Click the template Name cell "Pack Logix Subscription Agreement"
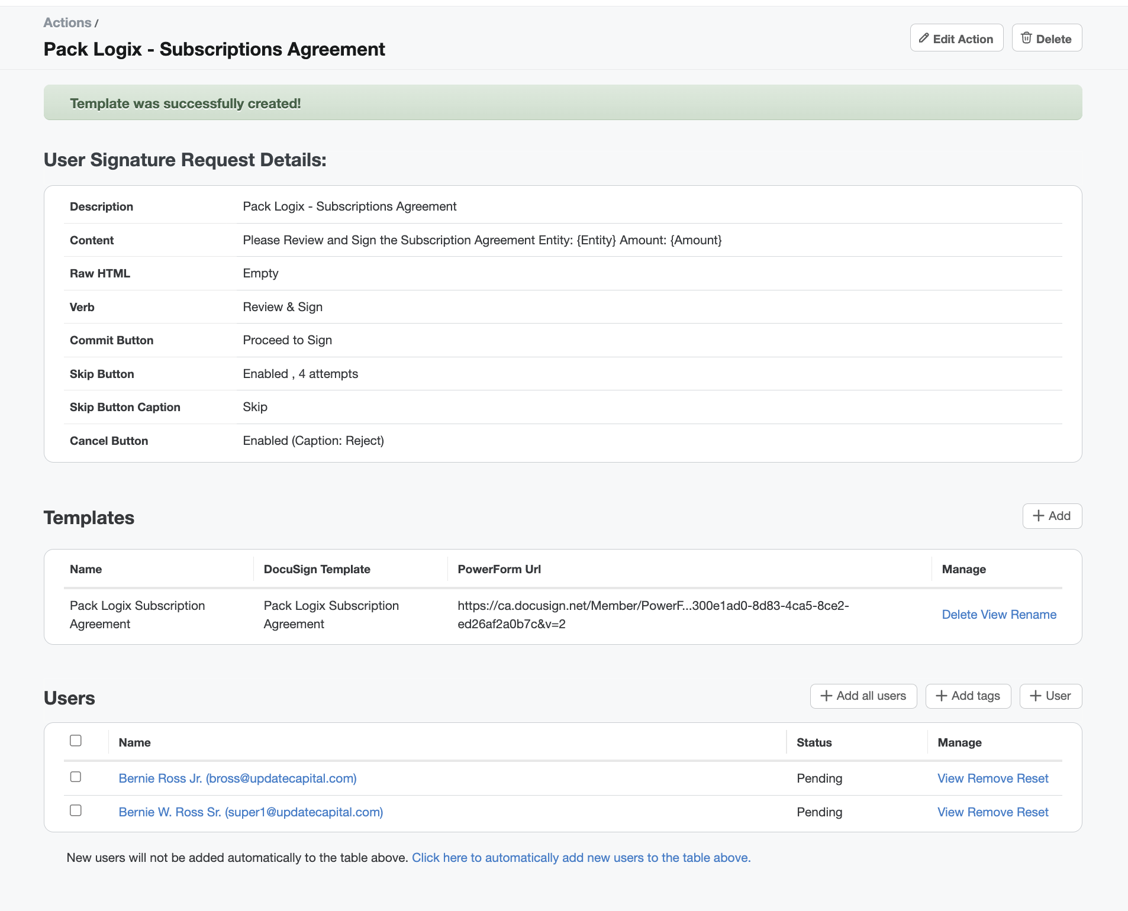Image resolution: width=1128 pixels, height=911 pixels. tap(137, 615)
